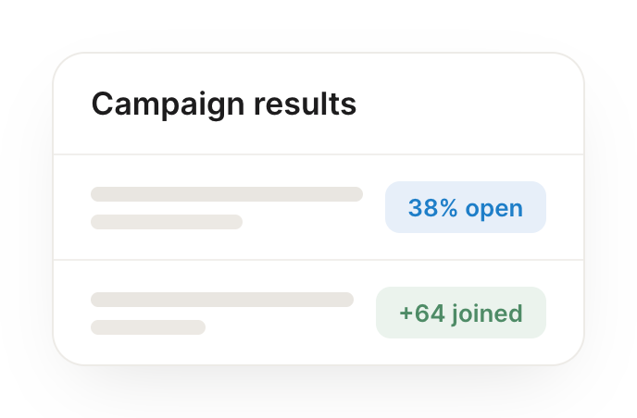
Task: Select the +64 joined badge
Action: [x=461, y=313]
